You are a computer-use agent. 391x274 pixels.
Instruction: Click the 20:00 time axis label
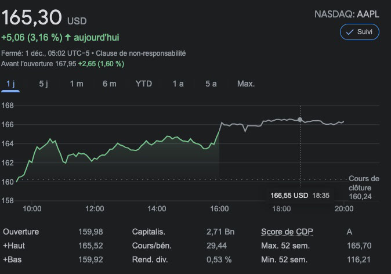pyautogui.click(x=344, y=208)
